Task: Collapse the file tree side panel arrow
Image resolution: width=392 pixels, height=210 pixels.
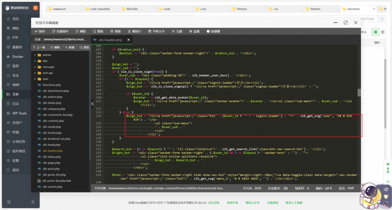Action: (x=92, y=103)
